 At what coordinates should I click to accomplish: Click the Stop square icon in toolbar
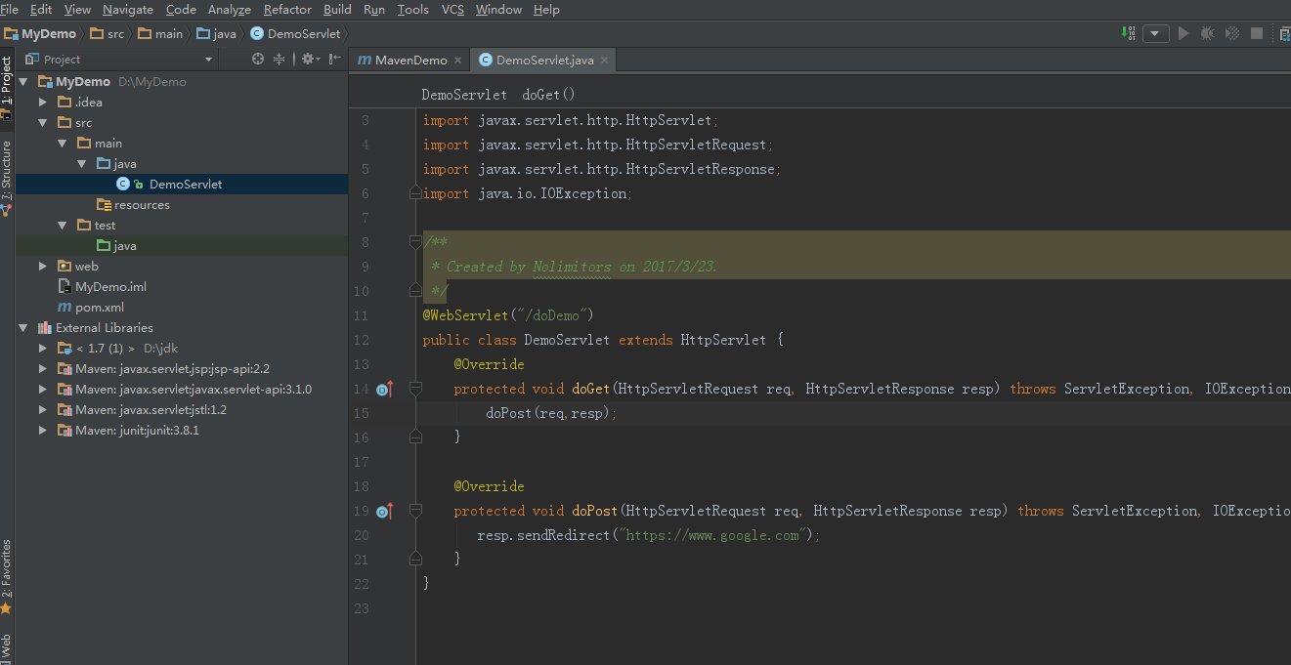click(x=1257, y=33)
